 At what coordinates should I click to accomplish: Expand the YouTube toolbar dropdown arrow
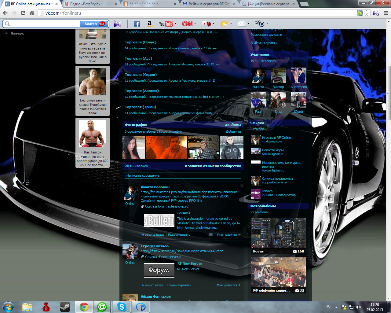(175, 24)
